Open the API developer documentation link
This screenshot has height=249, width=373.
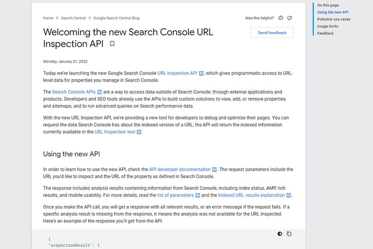(x=180, y=169)
